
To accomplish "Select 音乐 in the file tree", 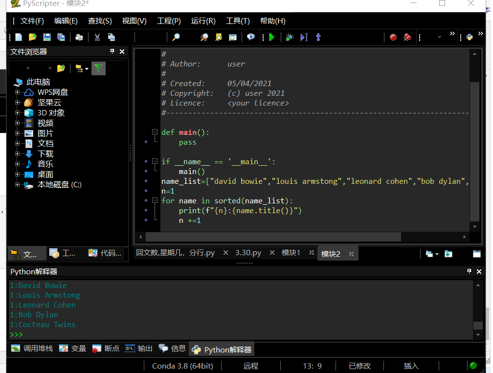I will [45, 164].
